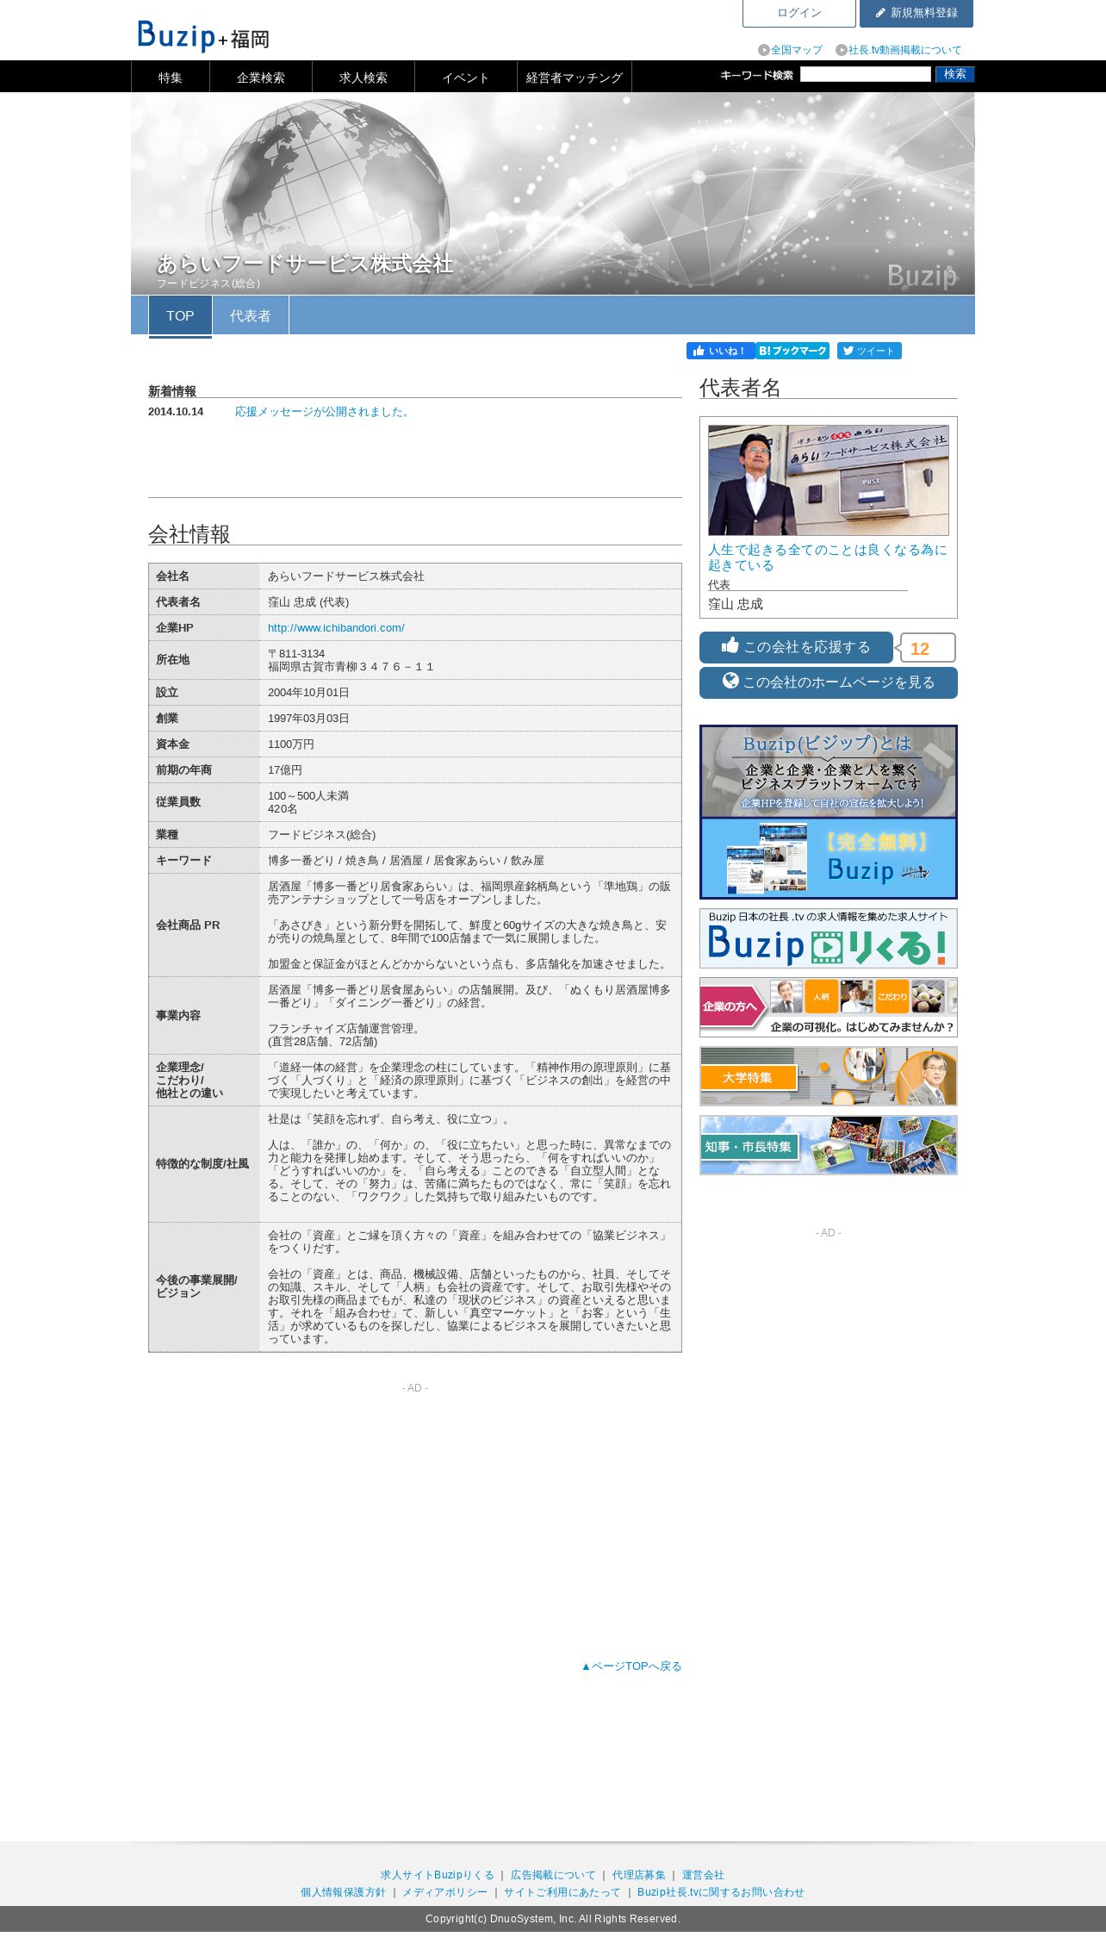Click the representative's photo thumbnail
This screenshot has height=1937, width=1106.
pos(829,480)
